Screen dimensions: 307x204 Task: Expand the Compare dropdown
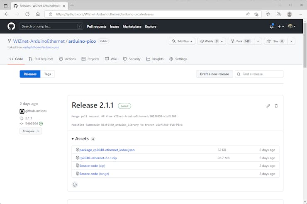pyautogui.click(x=31, y=131)
